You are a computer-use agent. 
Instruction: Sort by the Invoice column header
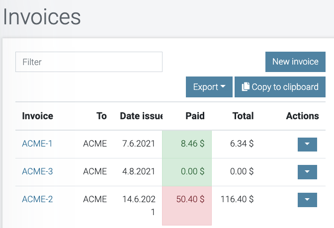pyautogui.click(x=37, y=116)
